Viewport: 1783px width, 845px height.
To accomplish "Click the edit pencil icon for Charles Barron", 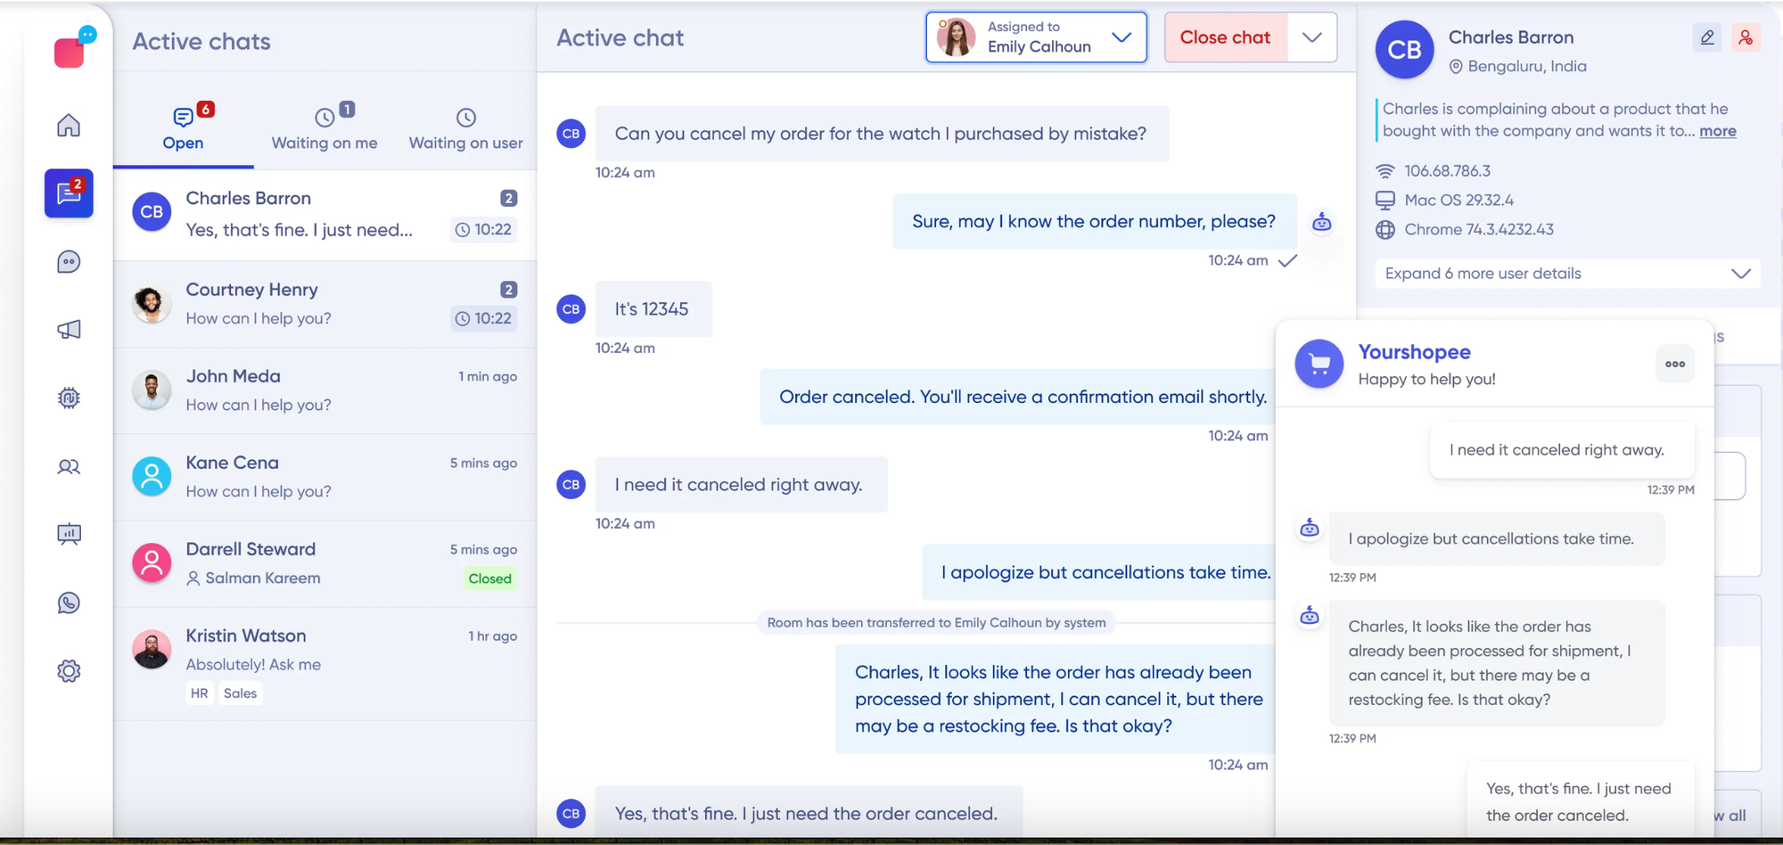I will [1706, 37].
